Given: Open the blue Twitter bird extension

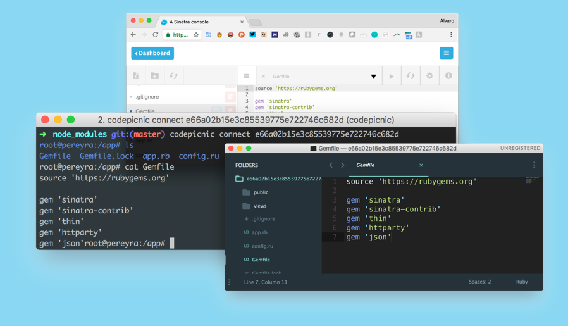Looking at the screenshot, I should coord(252,35).
